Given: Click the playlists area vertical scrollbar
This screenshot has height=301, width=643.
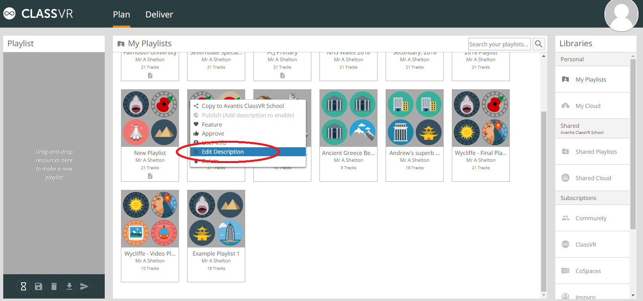Looking at the screenshot, I should [544, 201].
